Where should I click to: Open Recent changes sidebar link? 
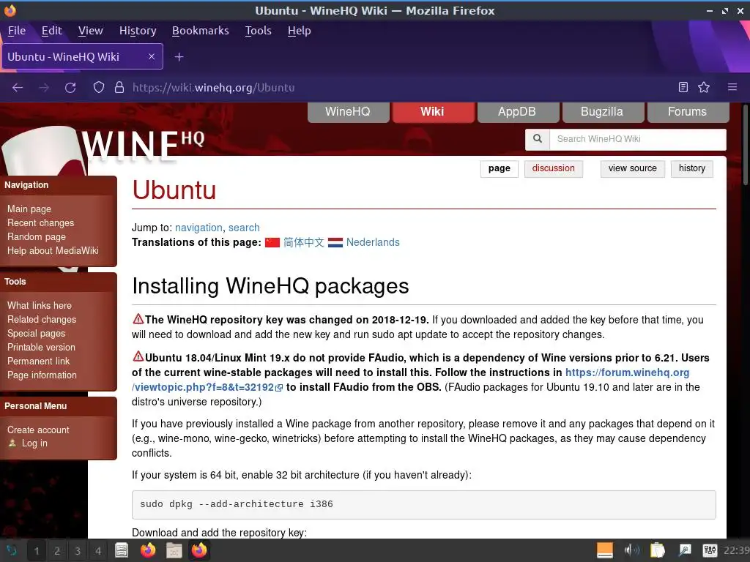pos(41,222)
